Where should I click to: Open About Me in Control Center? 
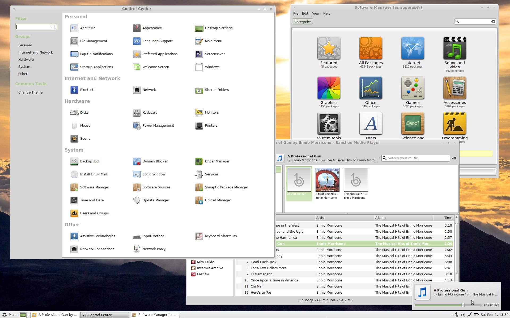click(x=83, y=28)
